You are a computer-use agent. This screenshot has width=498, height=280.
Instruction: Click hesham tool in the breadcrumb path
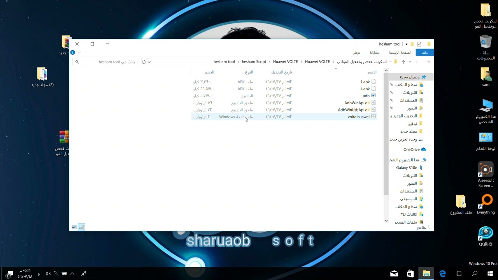pyautogui.click(x=224, y=62)
